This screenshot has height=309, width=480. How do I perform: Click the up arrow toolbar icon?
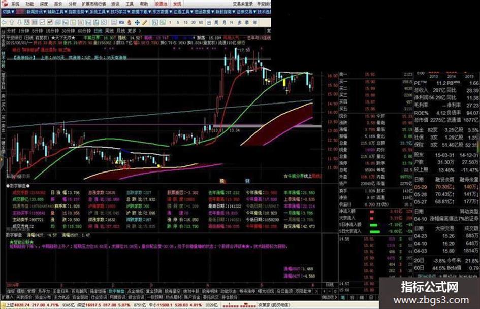(x=12, y=22)
